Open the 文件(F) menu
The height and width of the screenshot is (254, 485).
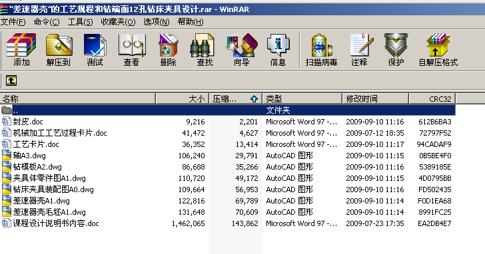pos(13,22)
